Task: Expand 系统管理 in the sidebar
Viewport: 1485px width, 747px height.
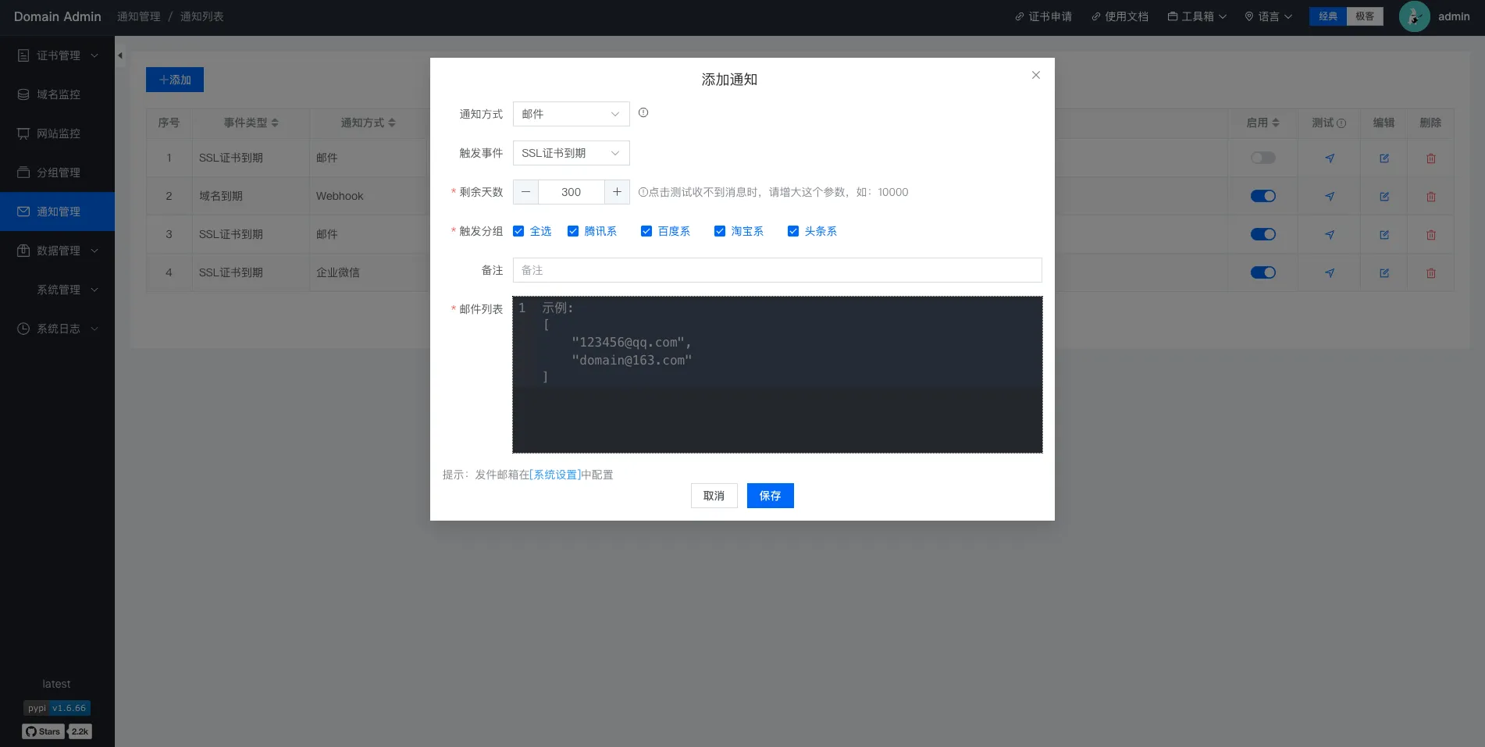Action: [x=57, y=290]
